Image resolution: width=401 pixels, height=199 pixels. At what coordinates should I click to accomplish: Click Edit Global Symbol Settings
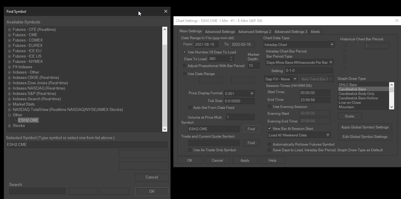[x=365, y=137]
